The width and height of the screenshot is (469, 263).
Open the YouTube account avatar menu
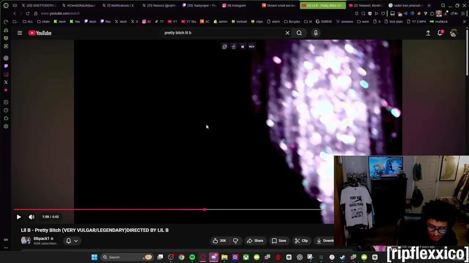click(x=453, y=33)
